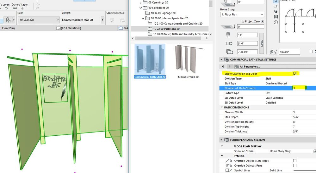Open the to Project Zero flyout arrow
This screenshot has height=173, width=316.
(263, 21)
